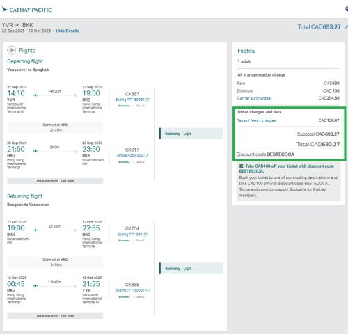Click the Boeing 777-300 link for CX704
Image resolution: width=348 pixels, height=334 pixels.
click(130, 234)
